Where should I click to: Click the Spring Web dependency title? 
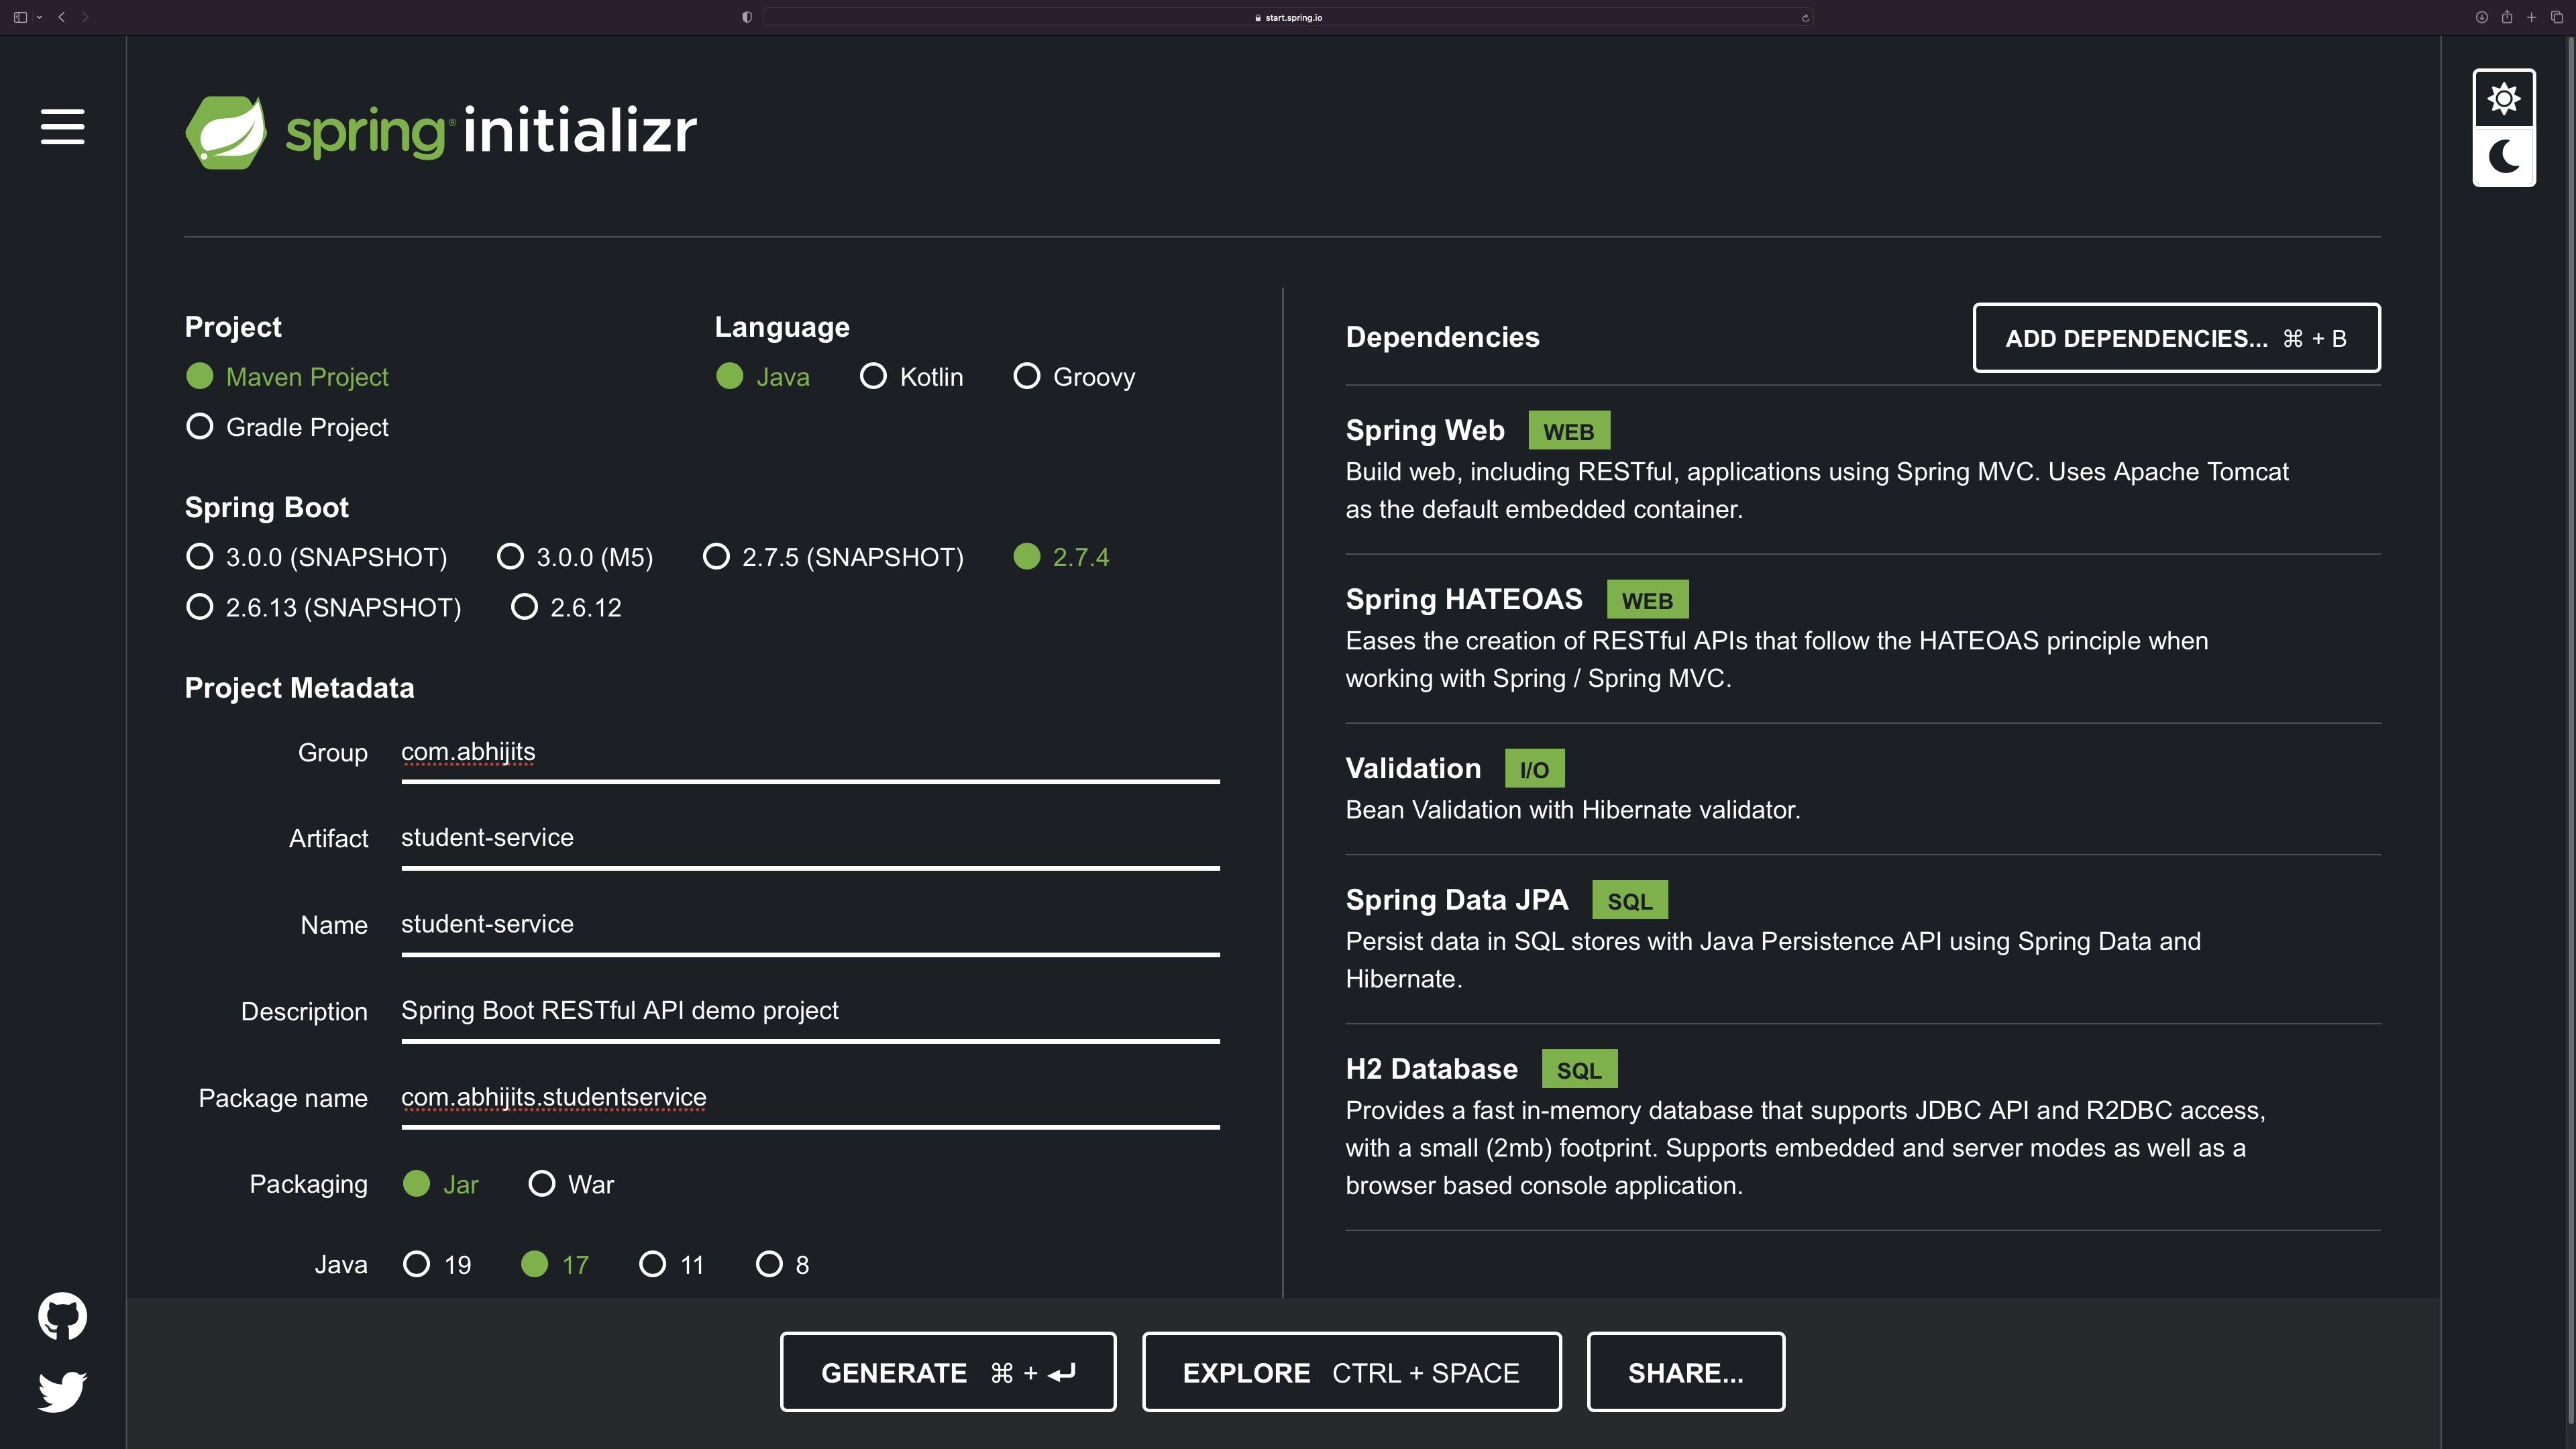pyautogui.click(x=1425, y=430)
